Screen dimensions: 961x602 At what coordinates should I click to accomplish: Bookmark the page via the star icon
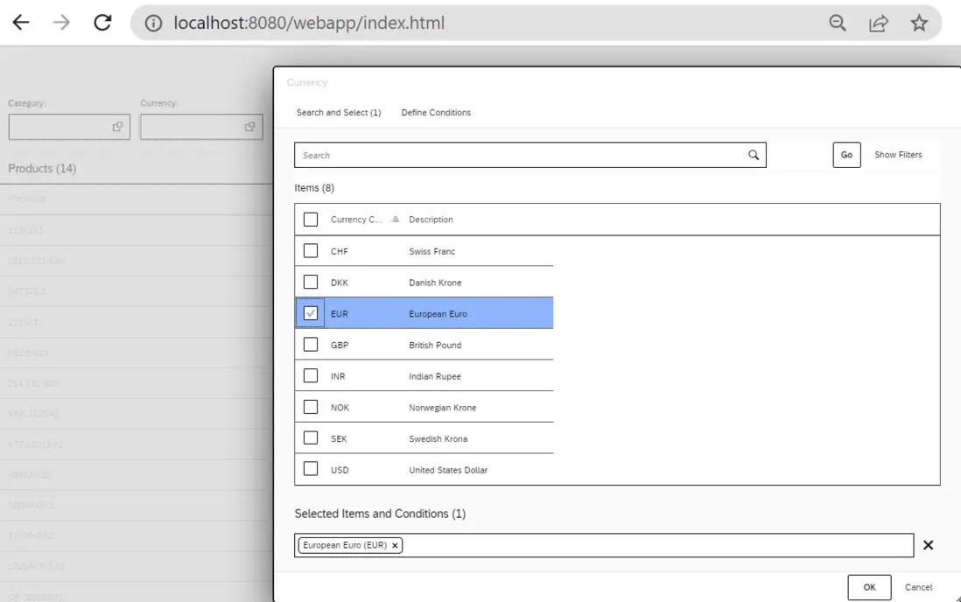(919, 24)
